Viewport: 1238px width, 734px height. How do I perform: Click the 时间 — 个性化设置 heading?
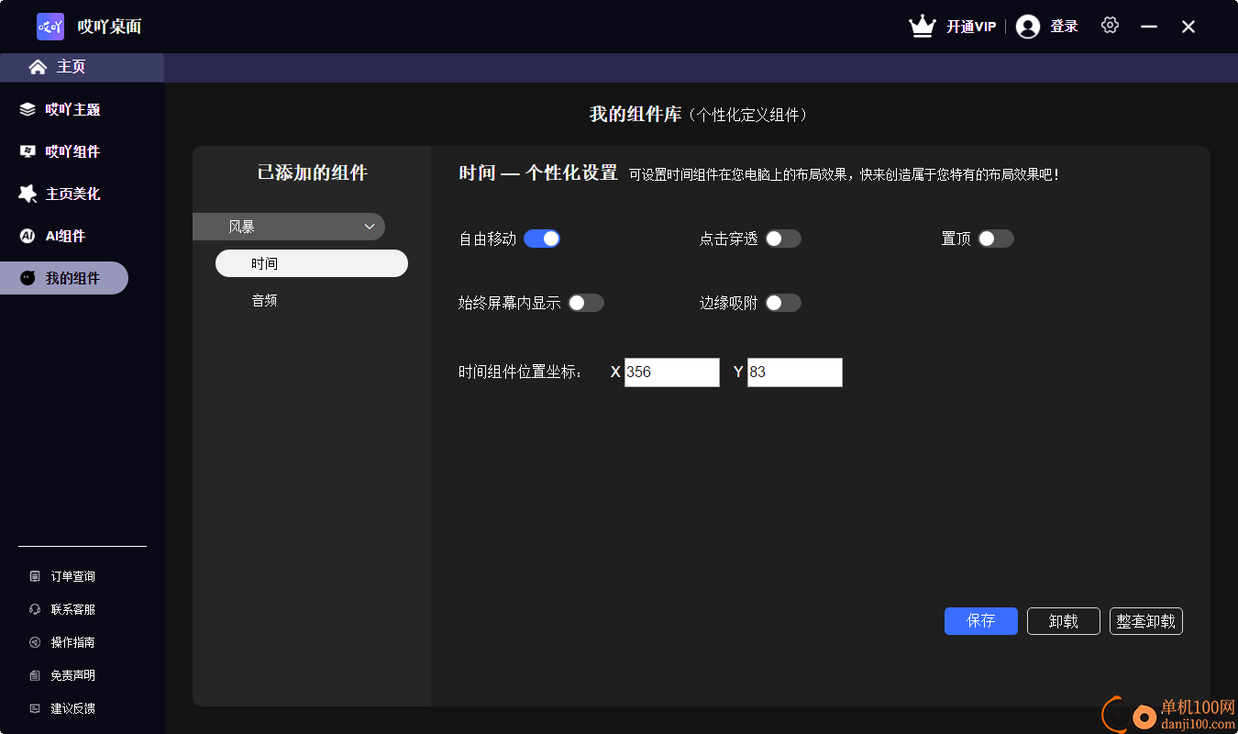pos(538,173)
